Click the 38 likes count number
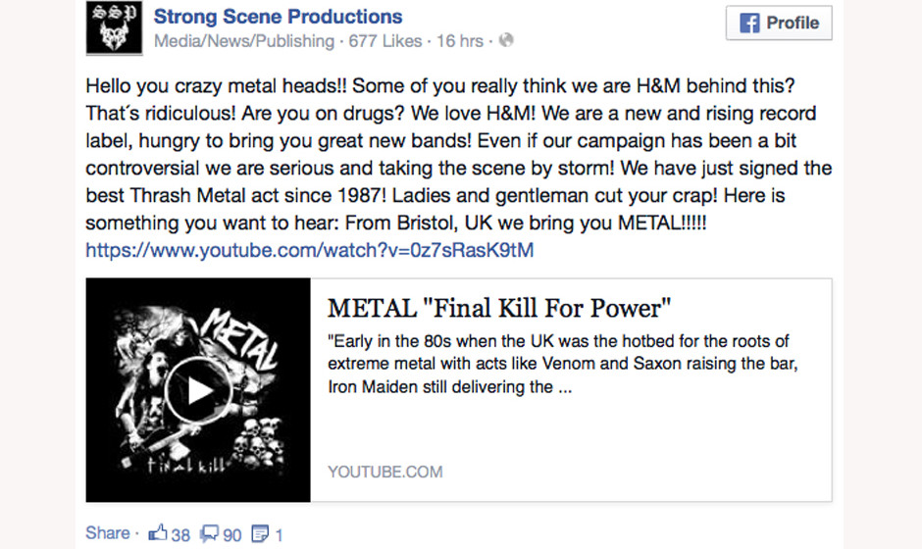The height and width of the screenshot is (549, 922). point(180,534)
